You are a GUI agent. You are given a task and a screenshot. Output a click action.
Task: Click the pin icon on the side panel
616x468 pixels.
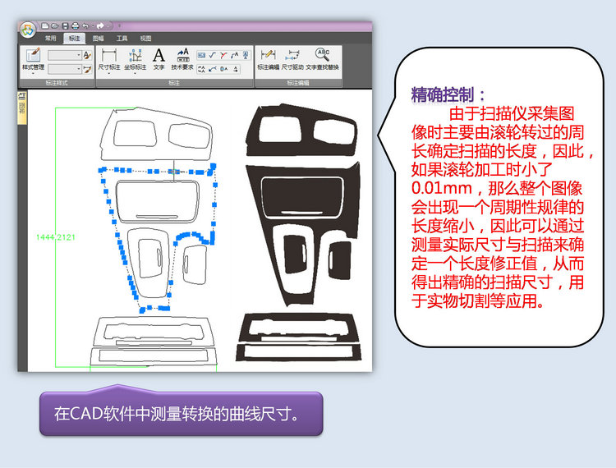(x=22, y=96)
